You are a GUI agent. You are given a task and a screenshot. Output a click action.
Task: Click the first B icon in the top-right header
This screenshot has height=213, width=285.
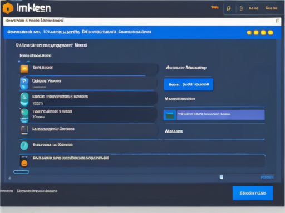coord(229,8)
